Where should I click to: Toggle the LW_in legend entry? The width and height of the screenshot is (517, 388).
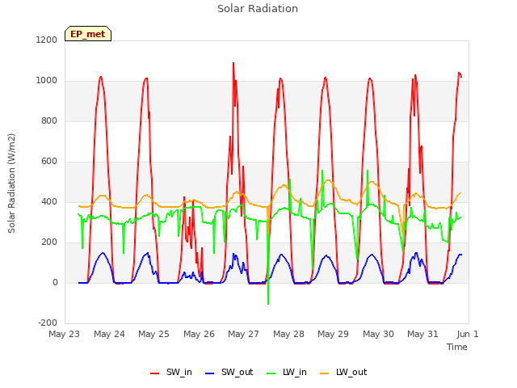(287, 372)
